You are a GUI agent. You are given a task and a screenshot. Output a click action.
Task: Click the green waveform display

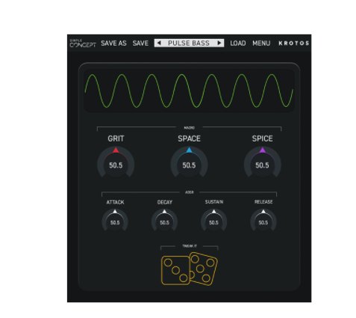189,91
